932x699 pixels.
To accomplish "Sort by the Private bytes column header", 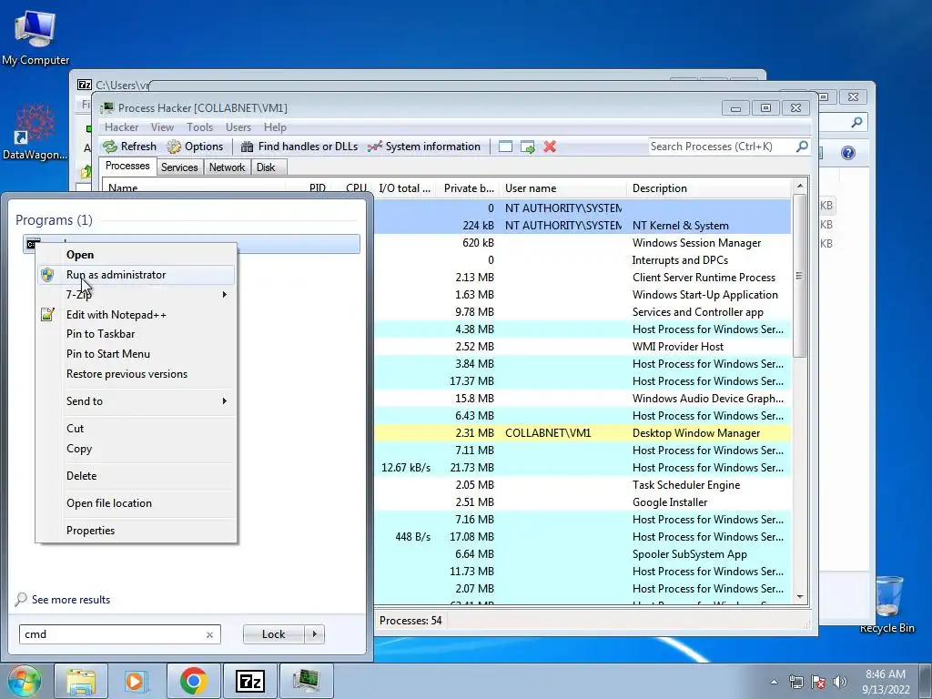I will click(468, 188).
